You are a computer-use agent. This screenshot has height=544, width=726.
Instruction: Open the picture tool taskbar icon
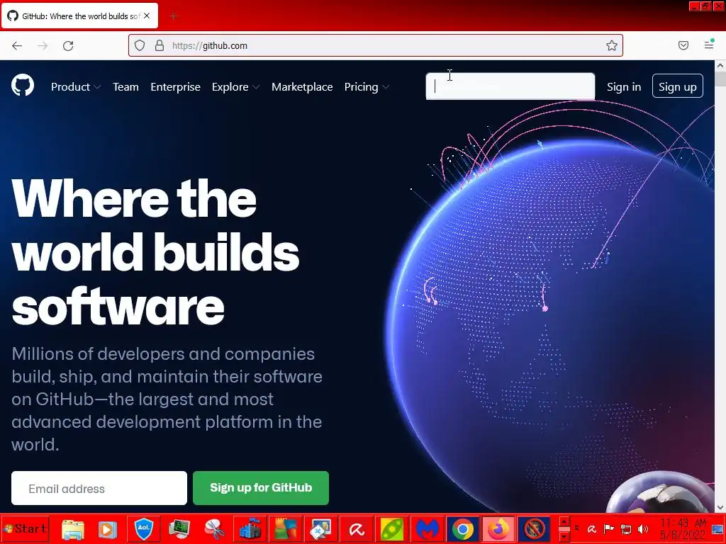pyautogui.click(x=321, y=529)
